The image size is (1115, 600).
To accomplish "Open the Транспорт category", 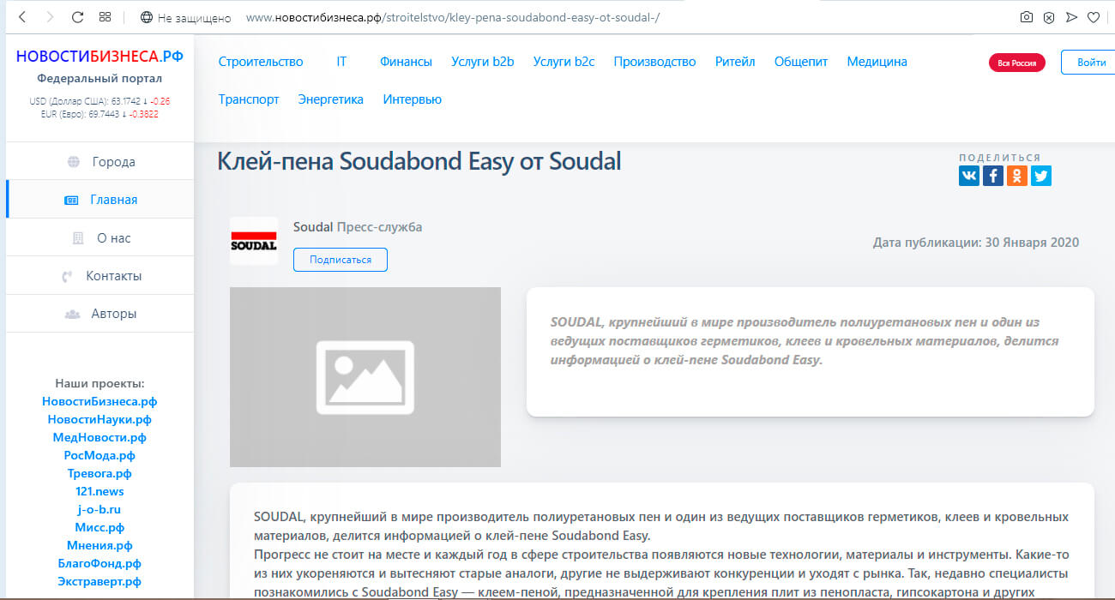I will tap(249, 99).
